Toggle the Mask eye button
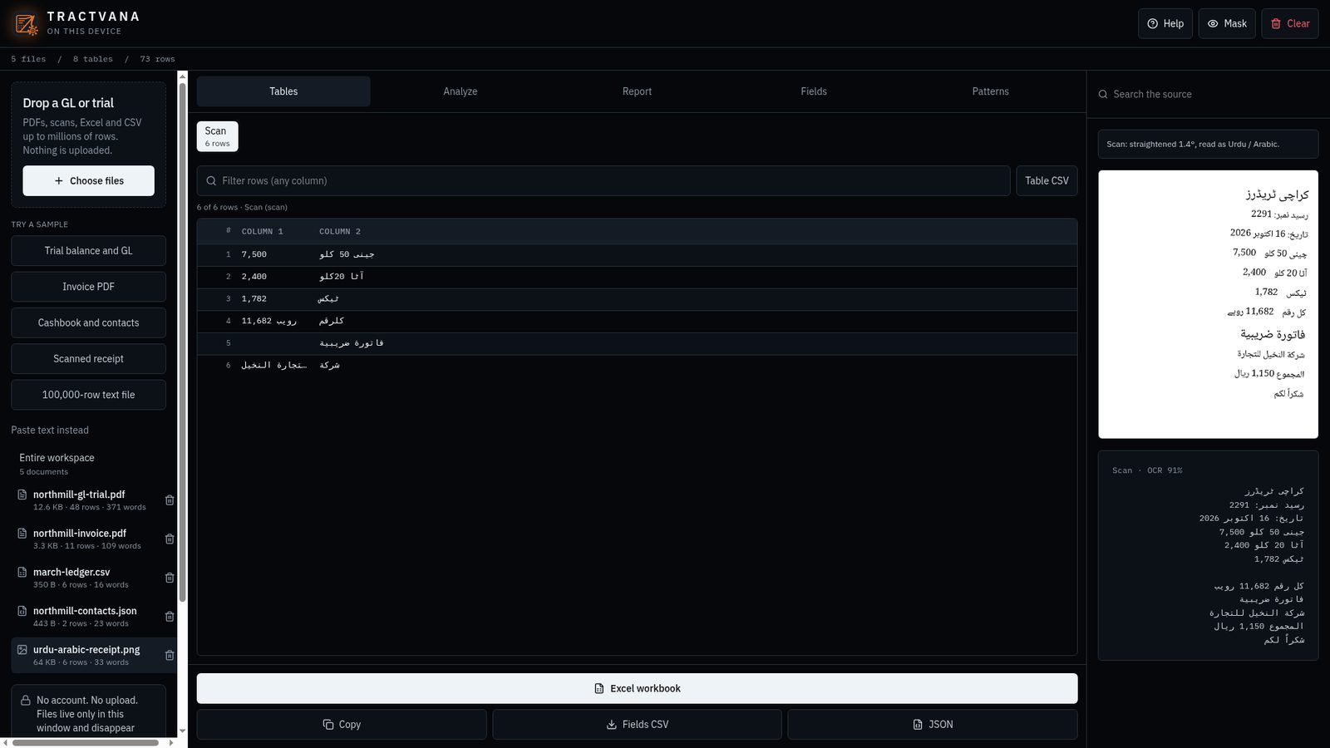 1227,23
